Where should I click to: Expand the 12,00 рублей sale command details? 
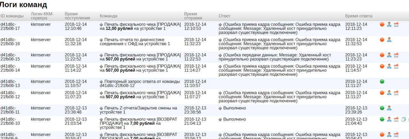coord(102,25)
